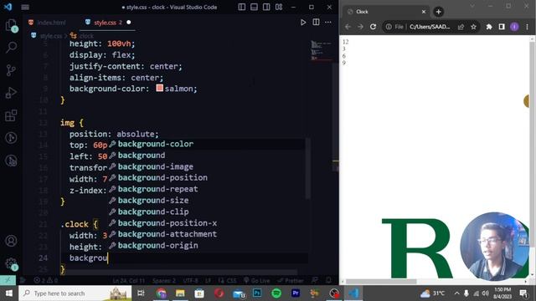536x301 pixels.
Task: Open the Run and Debug view
Action: point(11,93)
